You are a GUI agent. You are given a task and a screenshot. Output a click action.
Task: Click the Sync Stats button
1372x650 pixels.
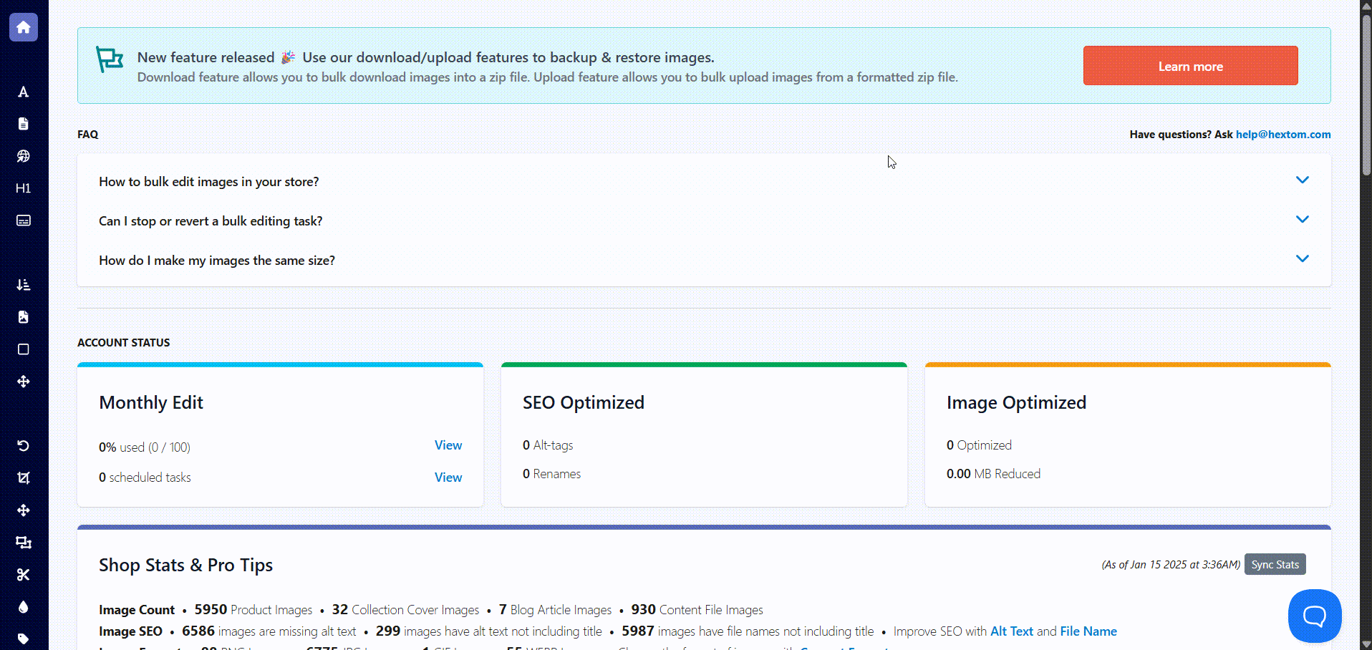pyautogui.click(x=1275, y=565)
